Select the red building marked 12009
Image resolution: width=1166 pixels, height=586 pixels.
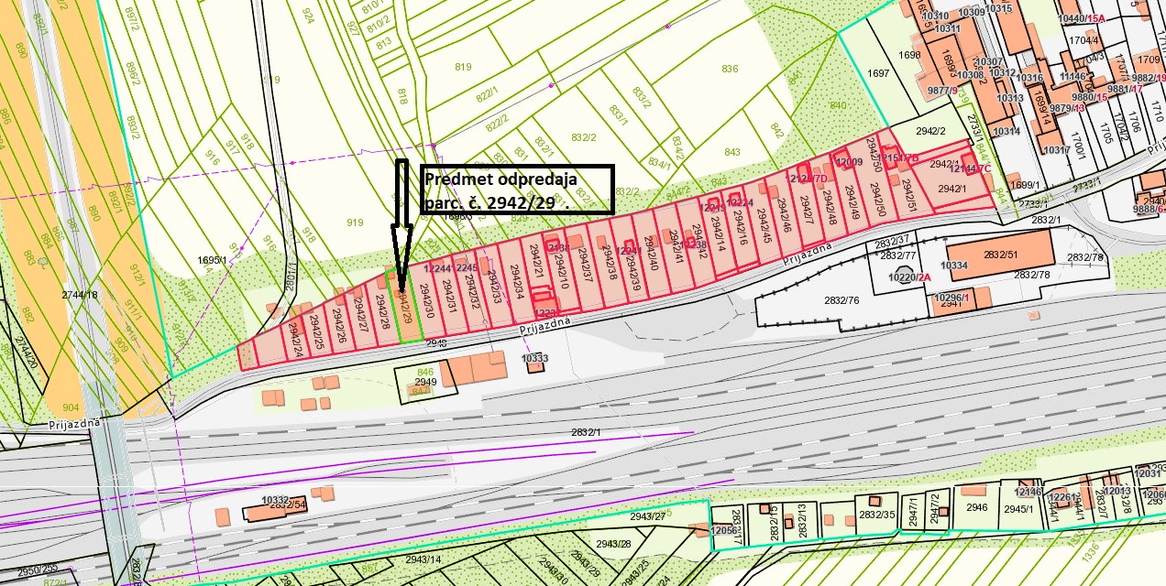click(847, 164)
